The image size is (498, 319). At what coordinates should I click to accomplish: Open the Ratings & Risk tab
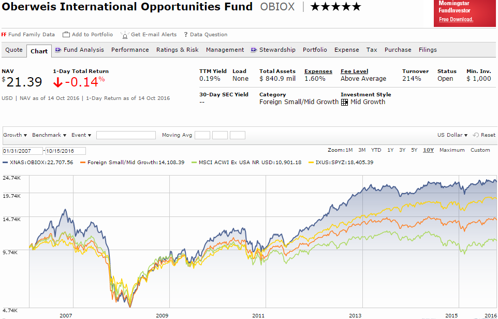(177, 50)
